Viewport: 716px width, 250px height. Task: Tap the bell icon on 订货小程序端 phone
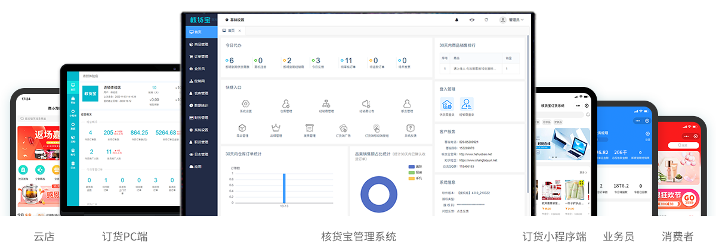(x=589, y=114)
